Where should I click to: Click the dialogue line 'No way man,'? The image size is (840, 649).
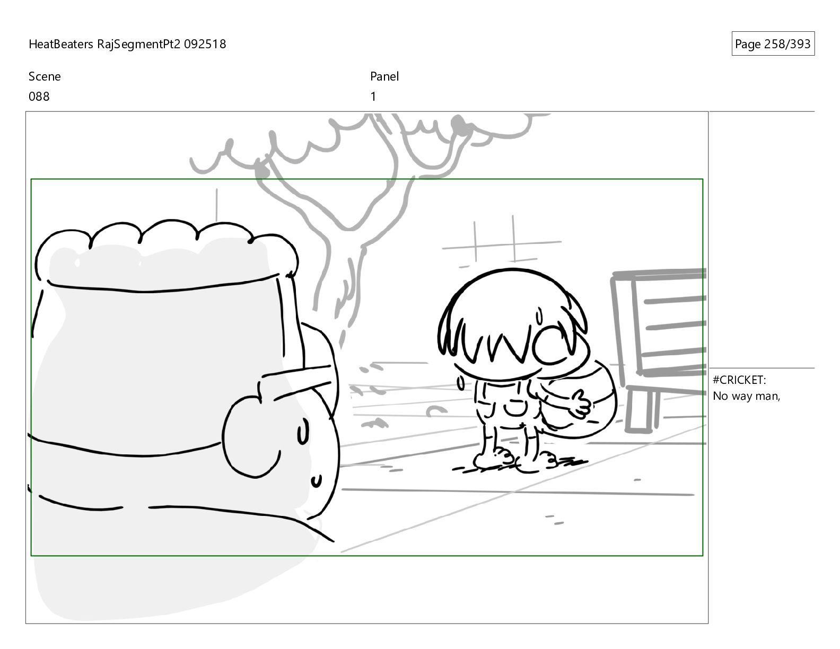[746, 396]
